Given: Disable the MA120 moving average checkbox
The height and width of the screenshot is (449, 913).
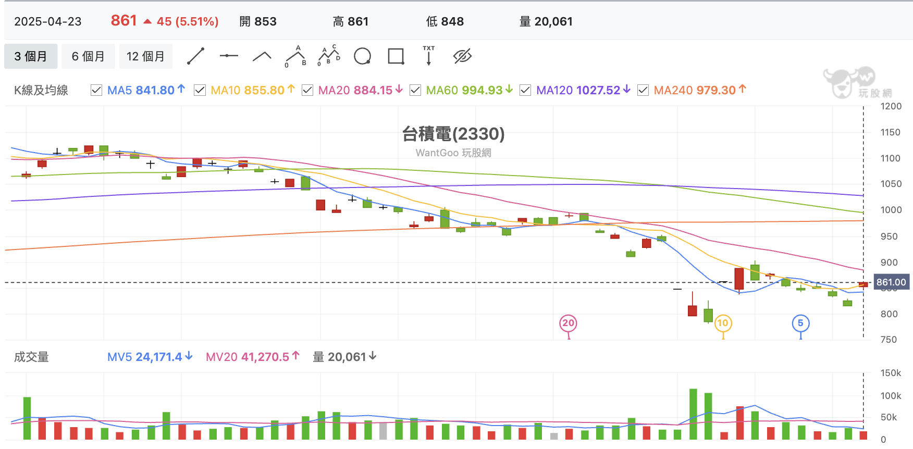Looking at the screenshot, I should click(x=525, y=90).
